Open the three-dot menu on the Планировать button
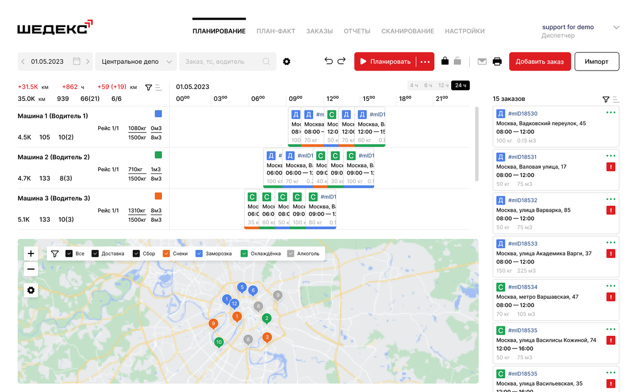The image size is (637, 392). click(425, 62)
